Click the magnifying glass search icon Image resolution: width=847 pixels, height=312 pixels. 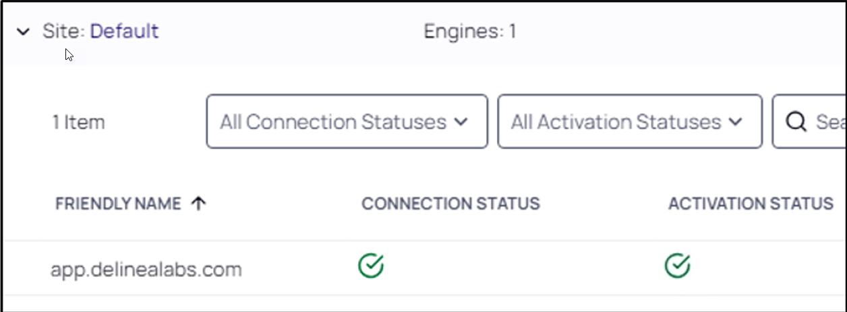click(x=796, y=122)
